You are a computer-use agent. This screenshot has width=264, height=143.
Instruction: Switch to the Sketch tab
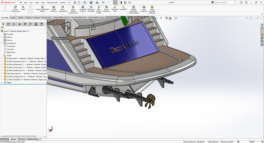21,18
